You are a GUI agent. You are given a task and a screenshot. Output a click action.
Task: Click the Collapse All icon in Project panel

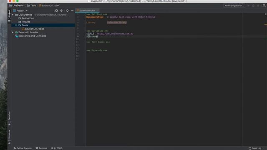pos(61,10)
